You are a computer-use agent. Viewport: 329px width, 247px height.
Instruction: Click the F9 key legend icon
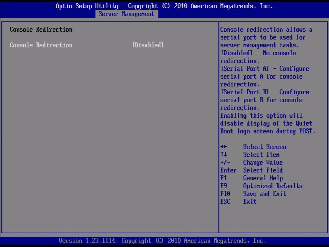tap(224, 186)
